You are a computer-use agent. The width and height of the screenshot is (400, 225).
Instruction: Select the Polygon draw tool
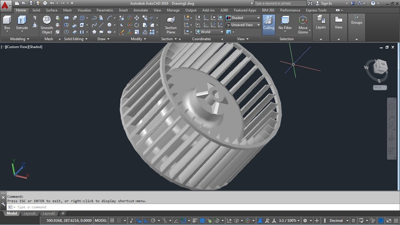point(94,32)
